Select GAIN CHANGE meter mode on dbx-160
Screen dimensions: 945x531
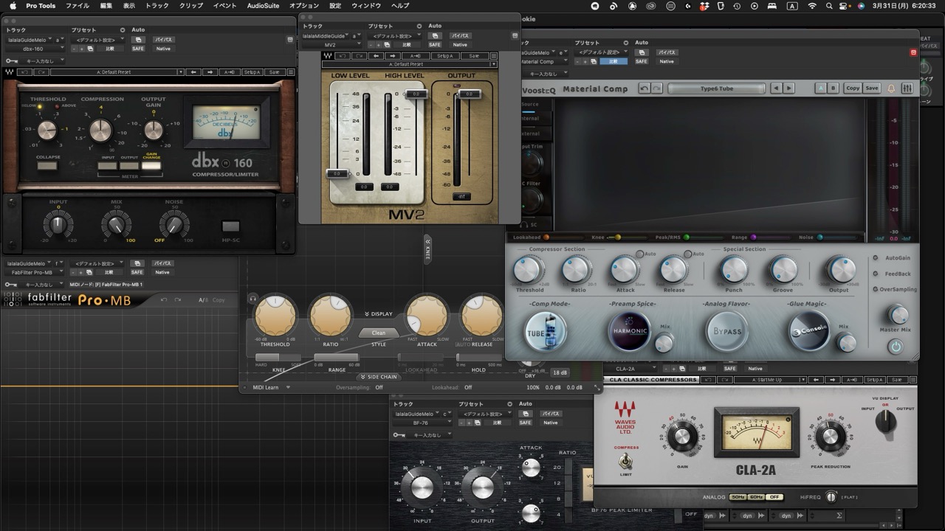(x=151, y=166)
